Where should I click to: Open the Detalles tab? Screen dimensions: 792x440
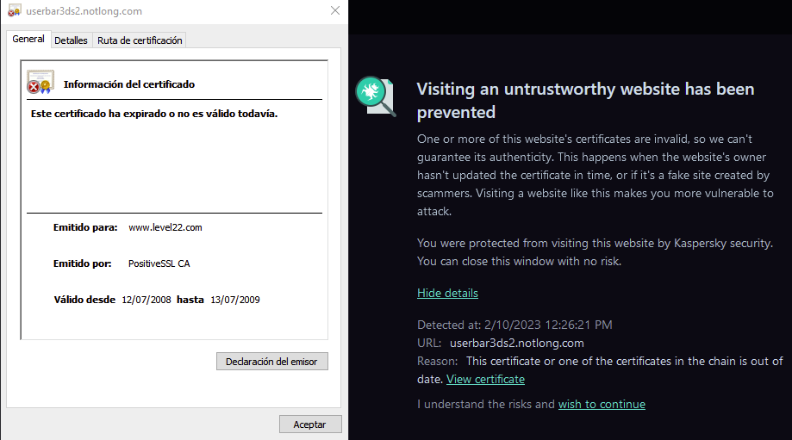click(71, 40)
